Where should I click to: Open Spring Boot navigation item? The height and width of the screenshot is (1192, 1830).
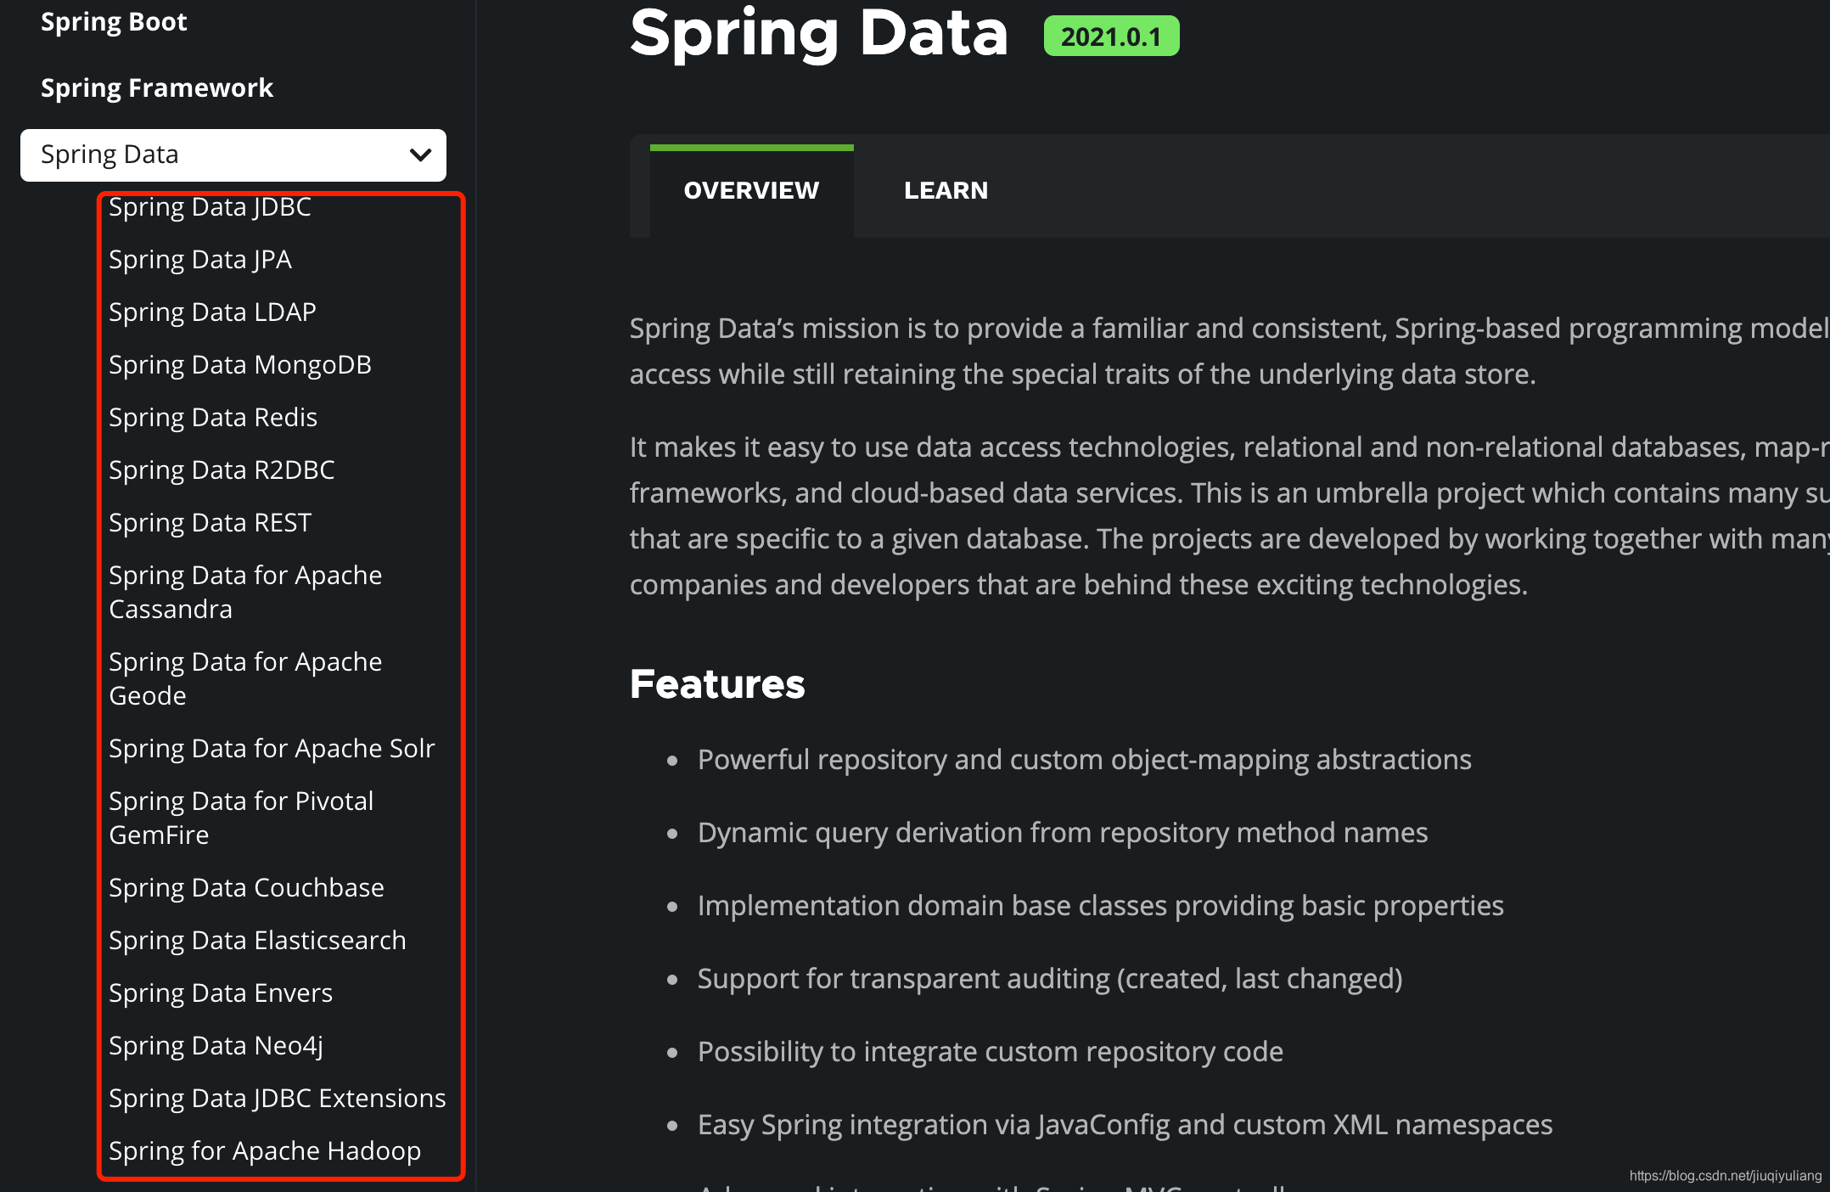[114, 17]
